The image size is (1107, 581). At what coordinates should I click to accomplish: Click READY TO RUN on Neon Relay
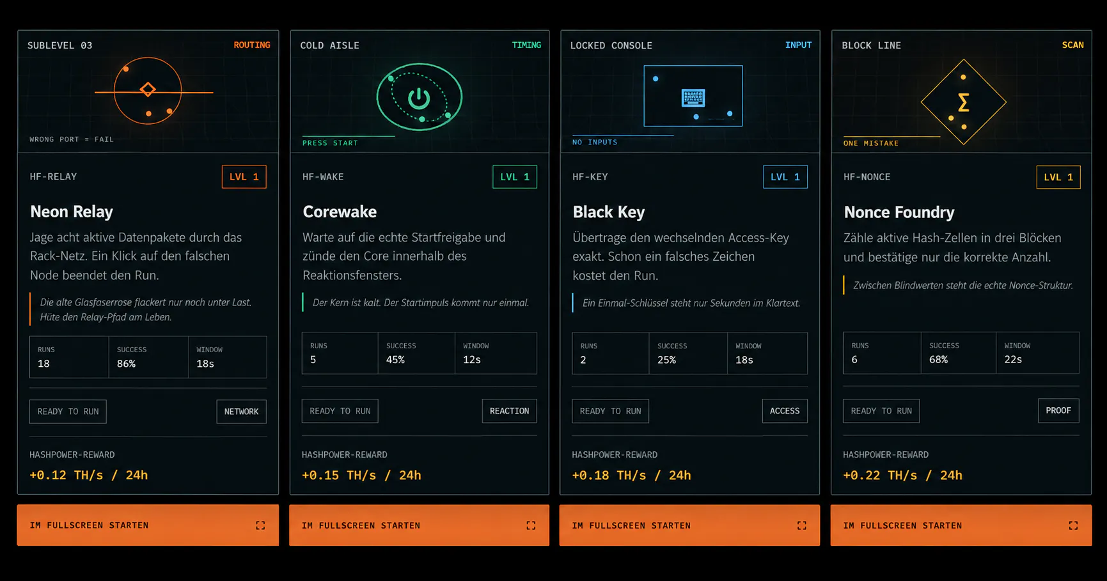click(x=68, y=412)
